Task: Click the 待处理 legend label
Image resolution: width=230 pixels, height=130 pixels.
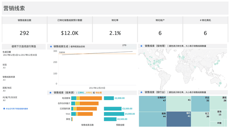Action: [98, 93]
